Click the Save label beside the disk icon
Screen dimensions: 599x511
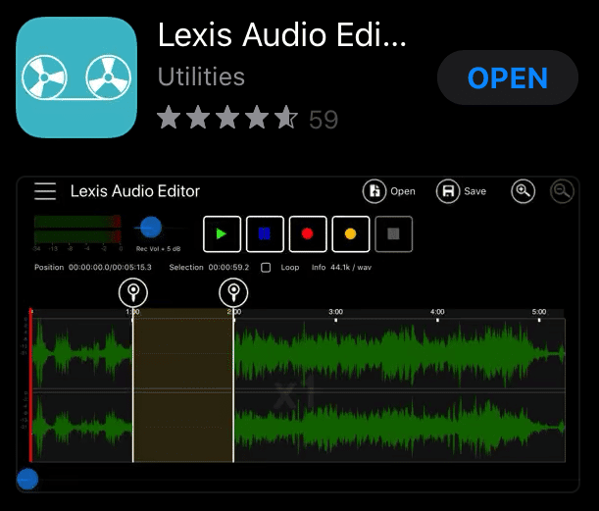click(474, 191)
